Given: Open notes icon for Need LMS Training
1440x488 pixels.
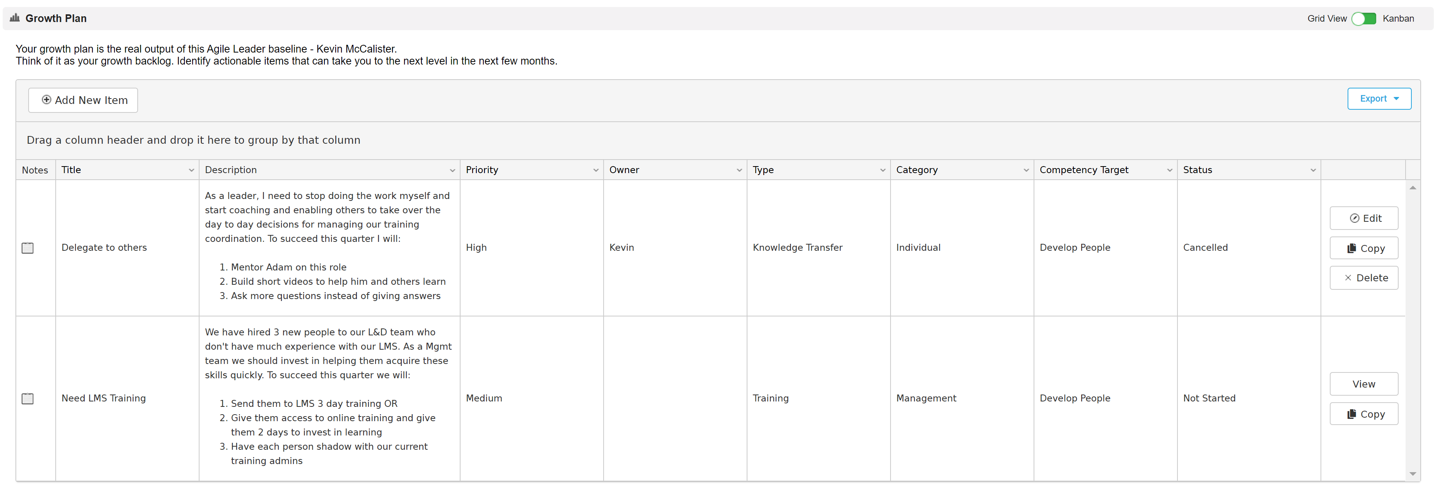Looking at the screenshot, I should tap(27, 399).
